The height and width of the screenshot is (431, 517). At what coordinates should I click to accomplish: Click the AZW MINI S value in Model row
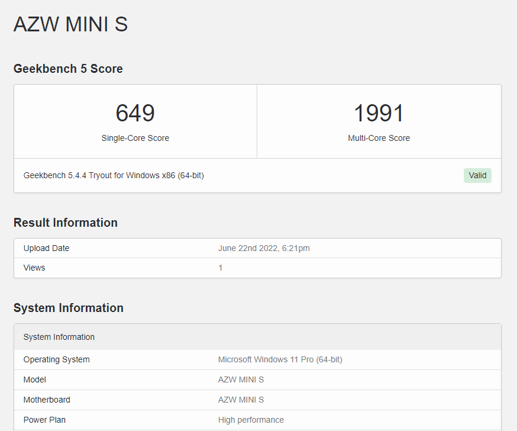coord(241,379)
